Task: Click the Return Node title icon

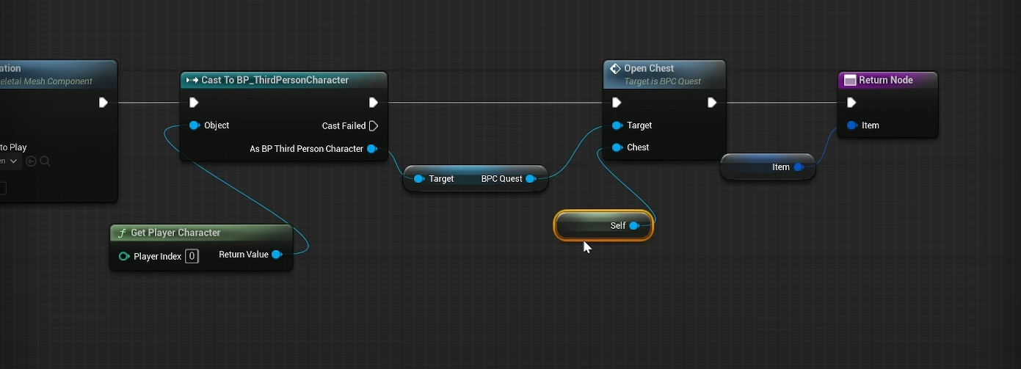Action: [x=850, y=80]
